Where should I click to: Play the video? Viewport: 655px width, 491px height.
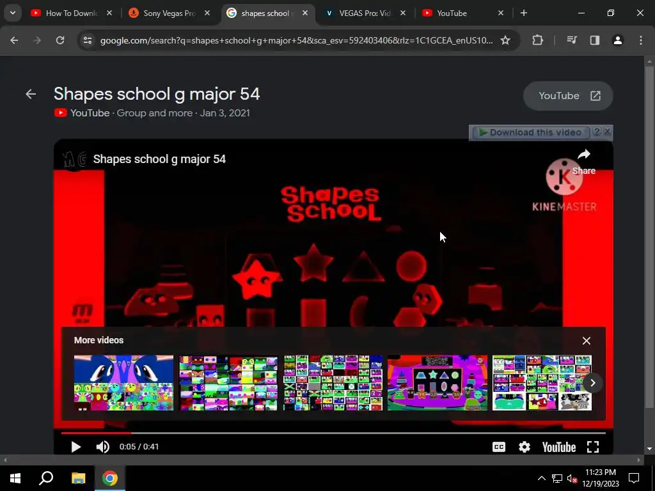tap(75, 447)
